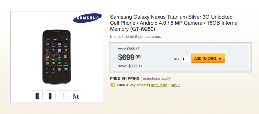Click the Gmail icon on phone screen
This screenshot has height=114, width=259.
coord(47,57)
